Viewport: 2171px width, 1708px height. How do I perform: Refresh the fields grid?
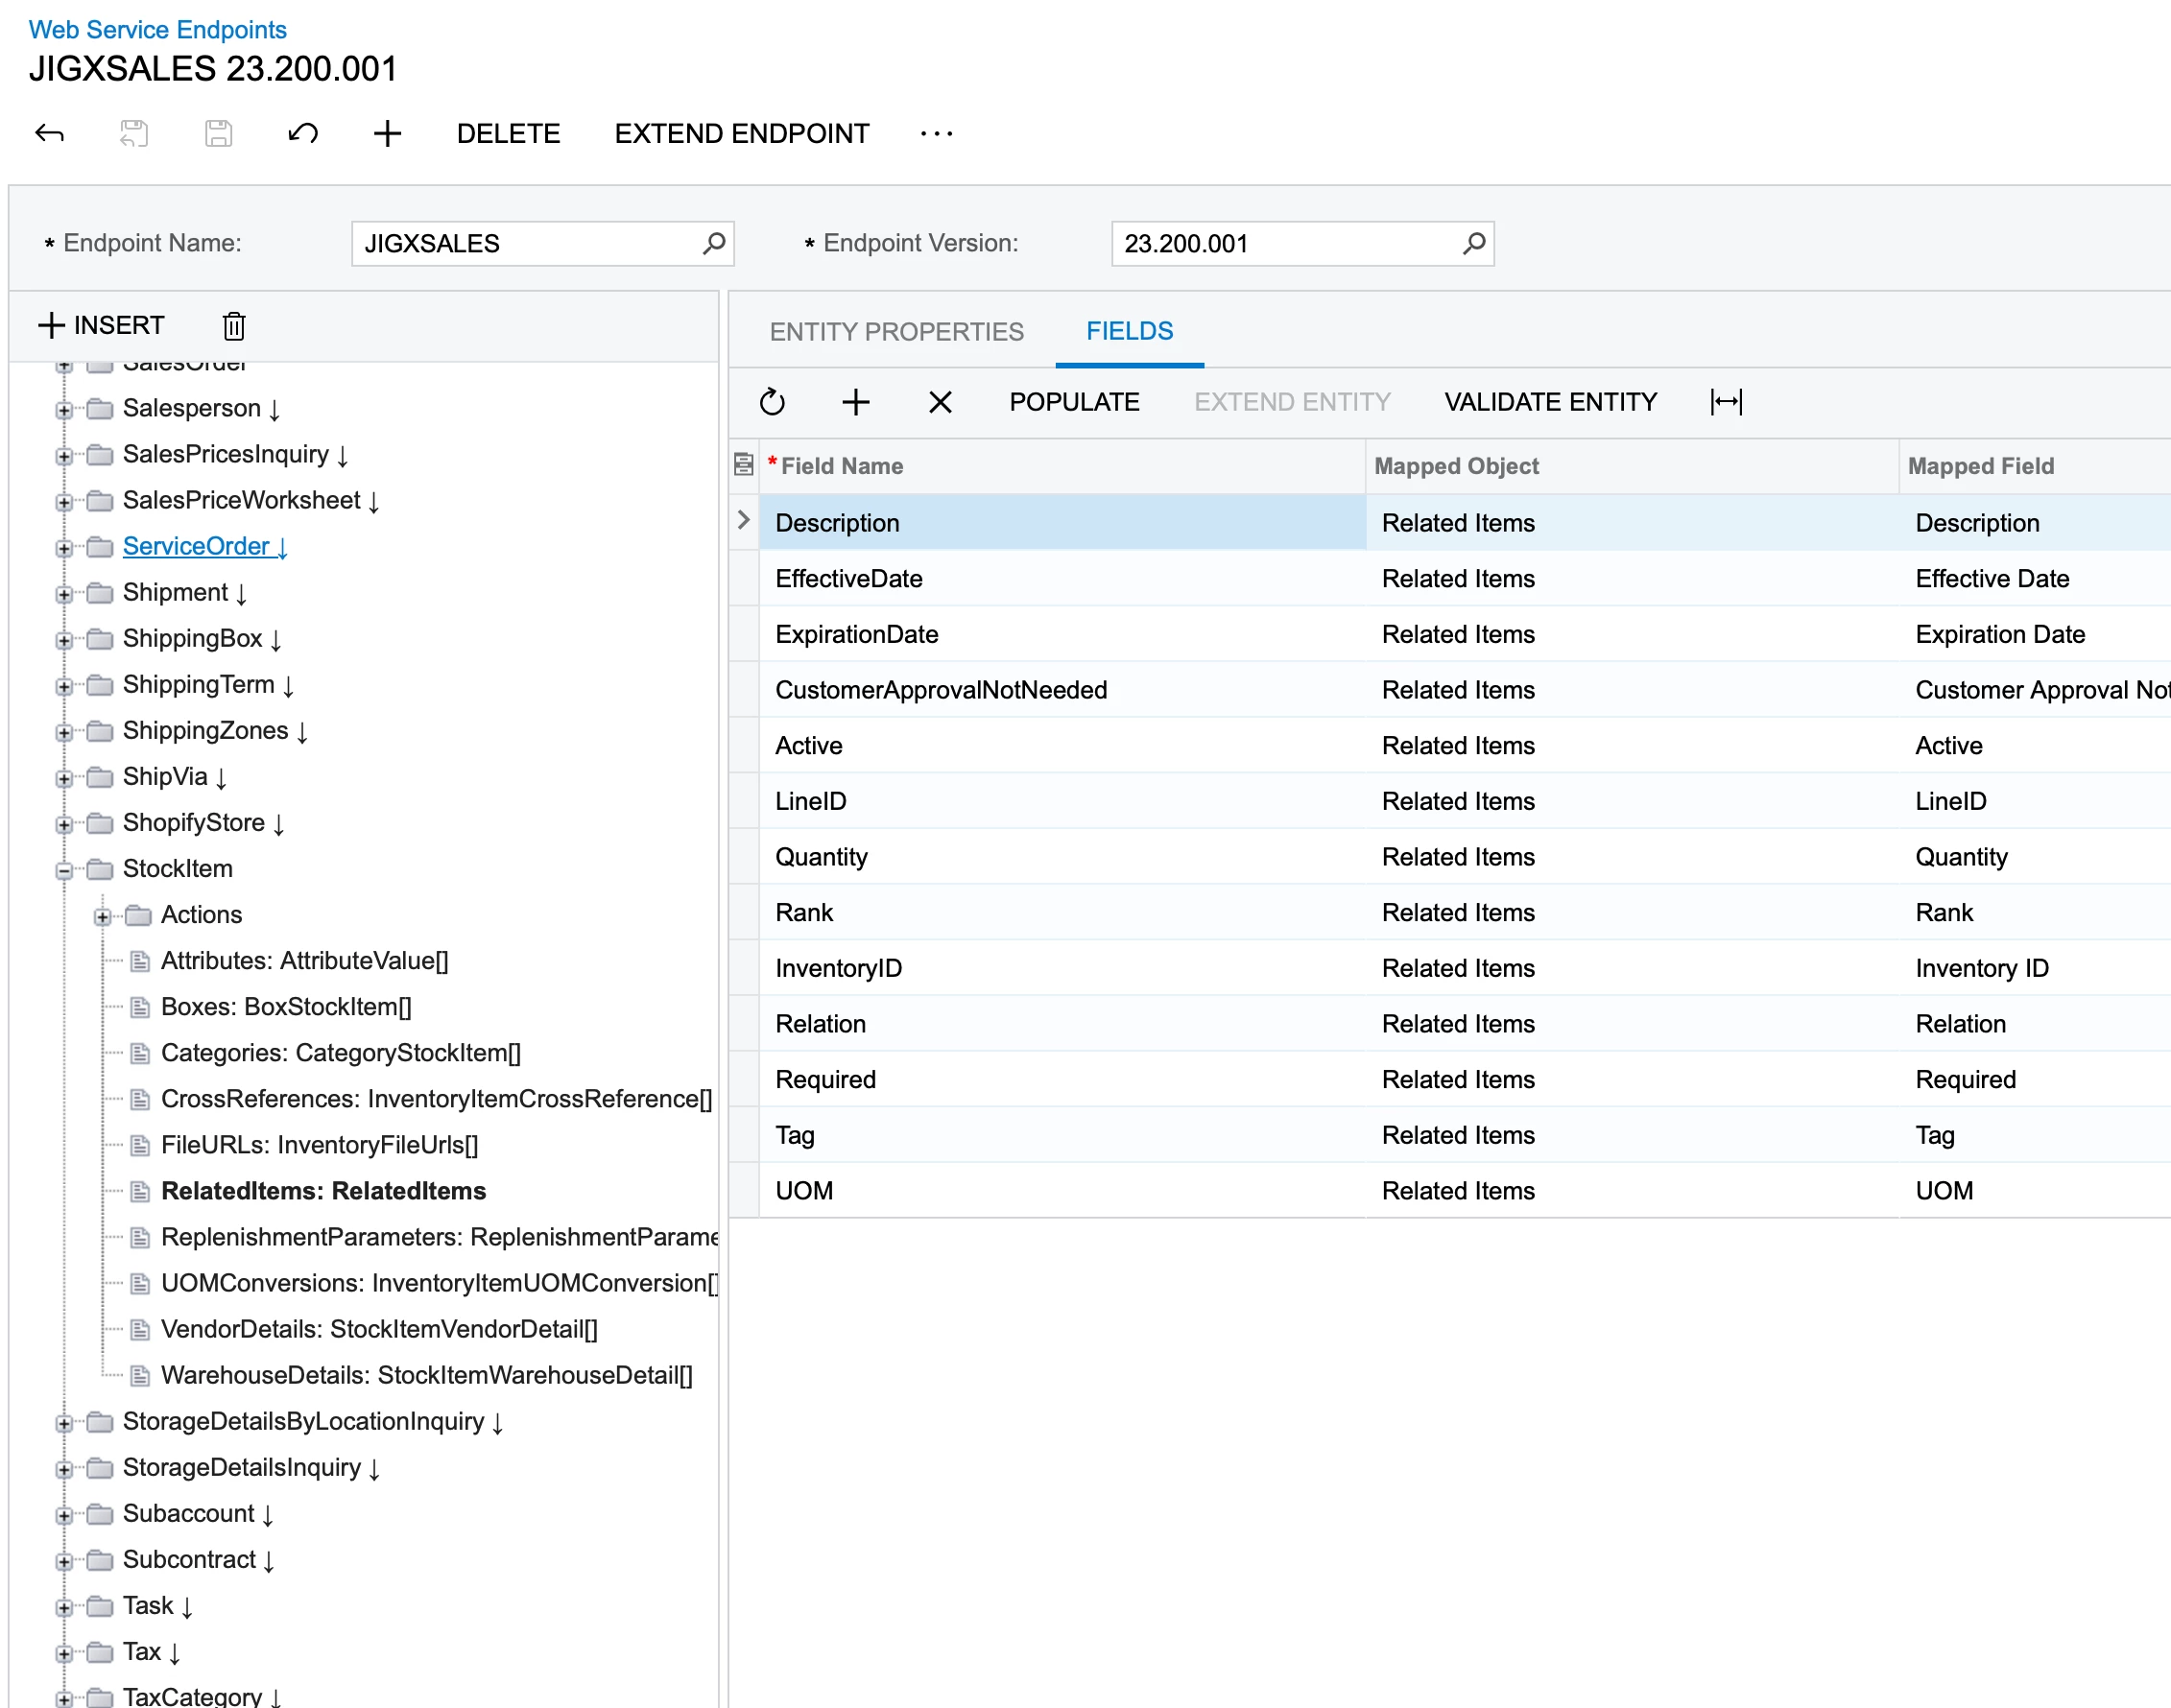coord(772,402)
